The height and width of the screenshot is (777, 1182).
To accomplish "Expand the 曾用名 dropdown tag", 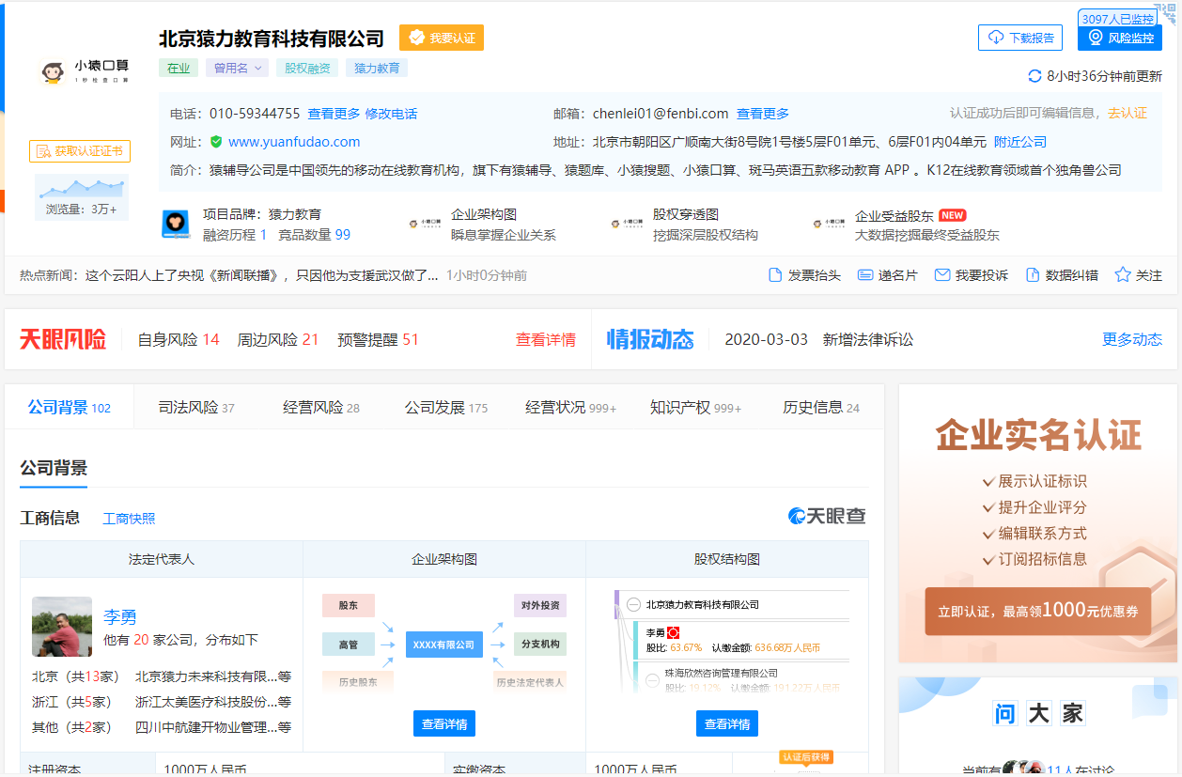I will click(237, 68).
